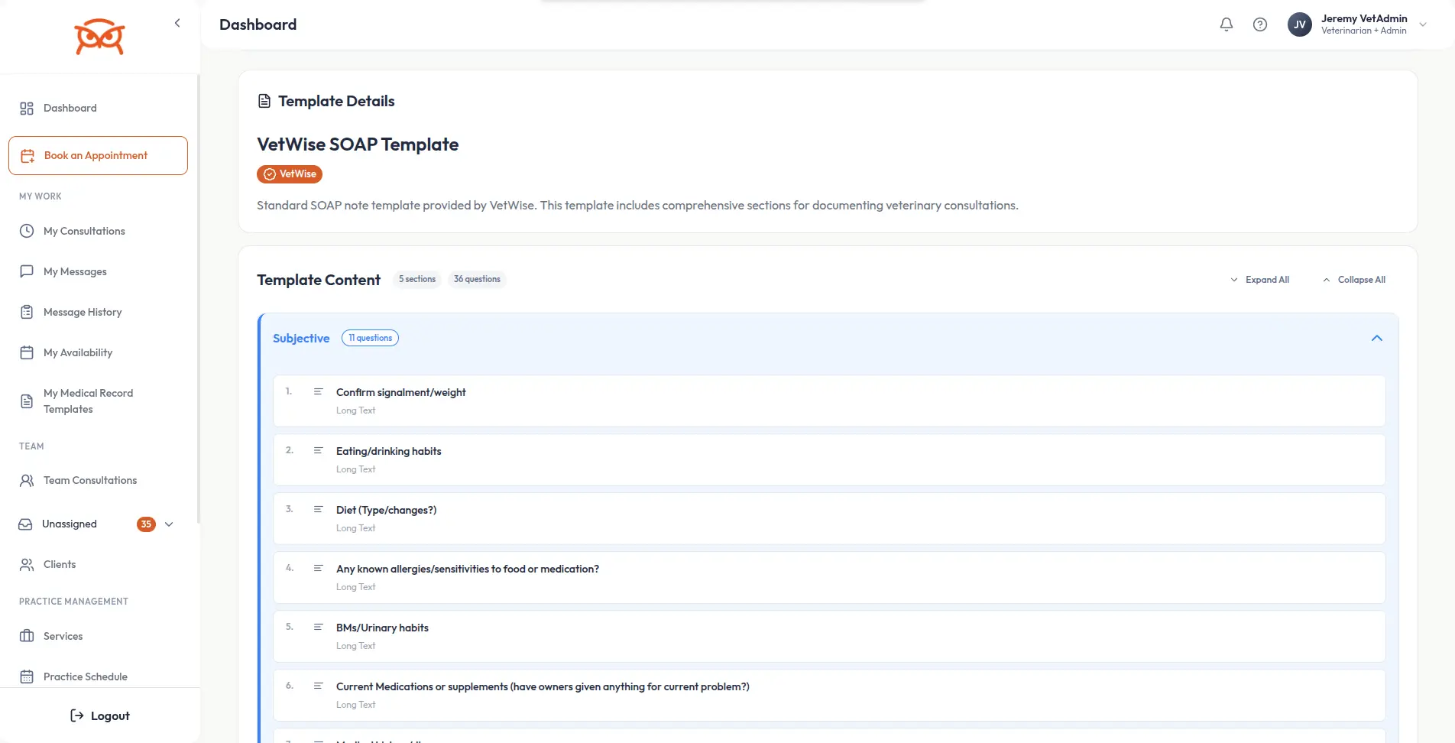Click the JV user avatar
Viewport: 1455px width, 743px height.
(1300, 24)
